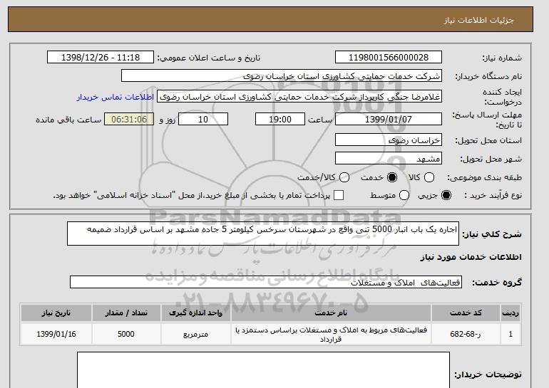
Task: Open the اطلاعات تماس خریدار link
Action: [116, 97]
